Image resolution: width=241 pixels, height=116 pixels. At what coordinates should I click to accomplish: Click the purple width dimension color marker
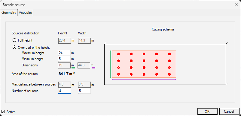coord(93,68)
